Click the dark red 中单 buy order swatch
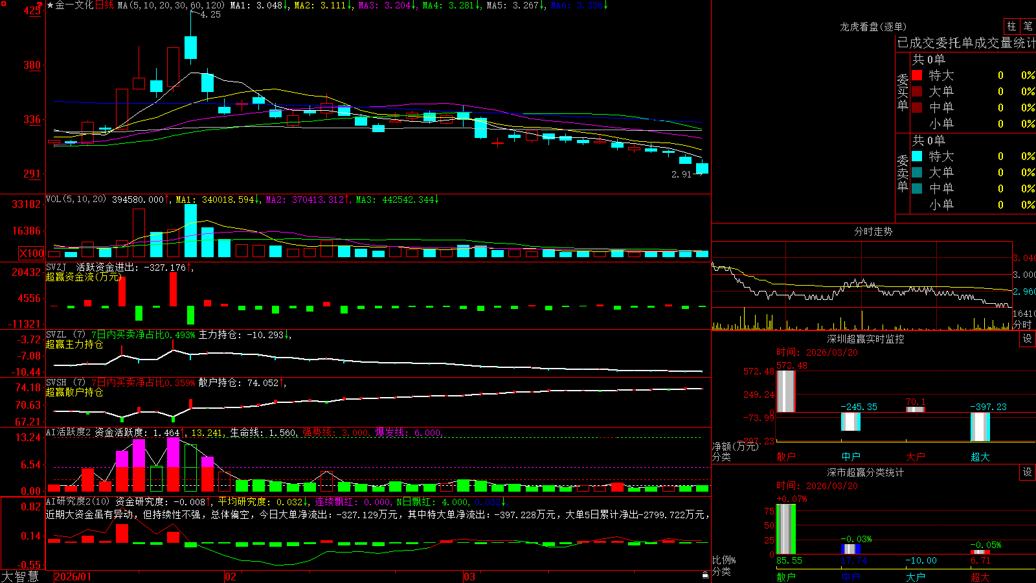The width and height of the screenshot is (1036, 583). point(917,107)
